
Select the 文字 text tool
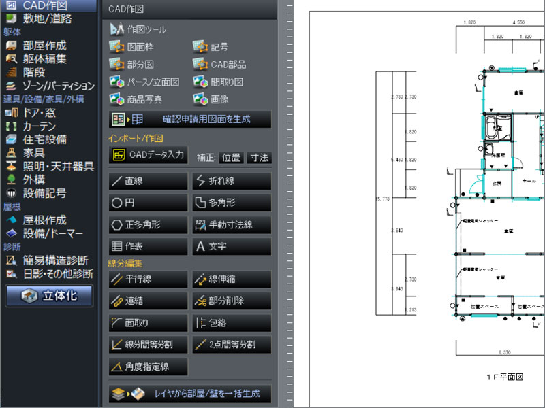click(232, 246)
